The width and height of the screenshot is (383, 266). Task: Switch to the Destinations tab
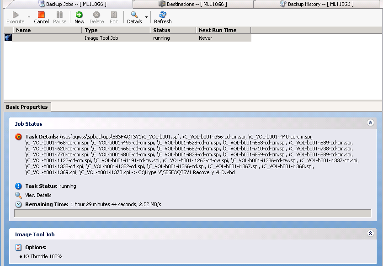197,4
